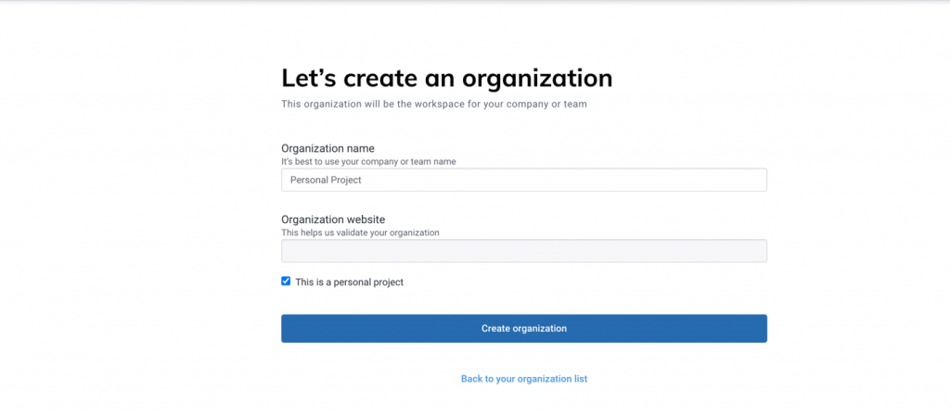The height and width of the screenshot is (414, 950).
Task: Toggle the blue checked box off
Action: 286,281
